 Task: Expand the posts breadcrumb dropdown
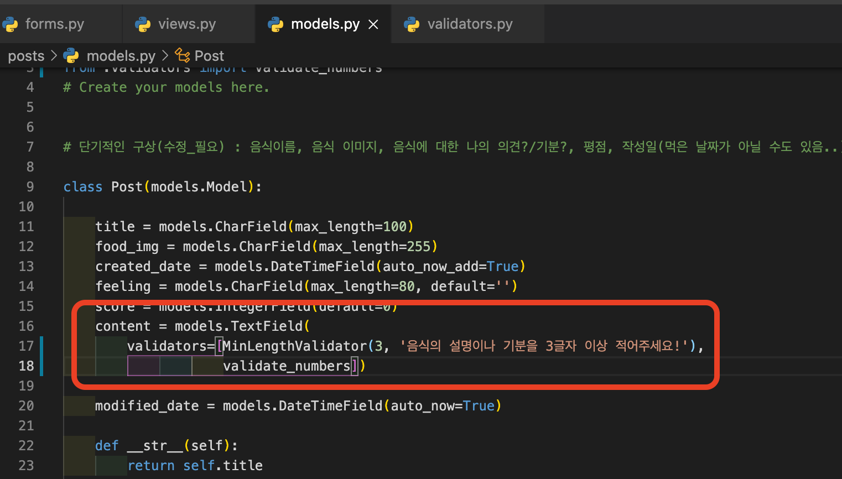tap(26, 55)
